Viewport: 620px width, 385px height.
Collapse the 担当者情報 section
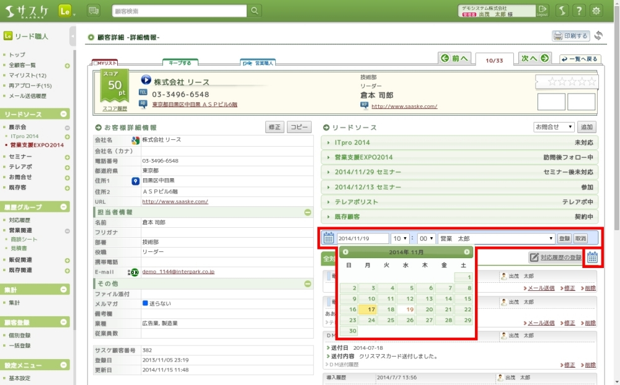308,212
